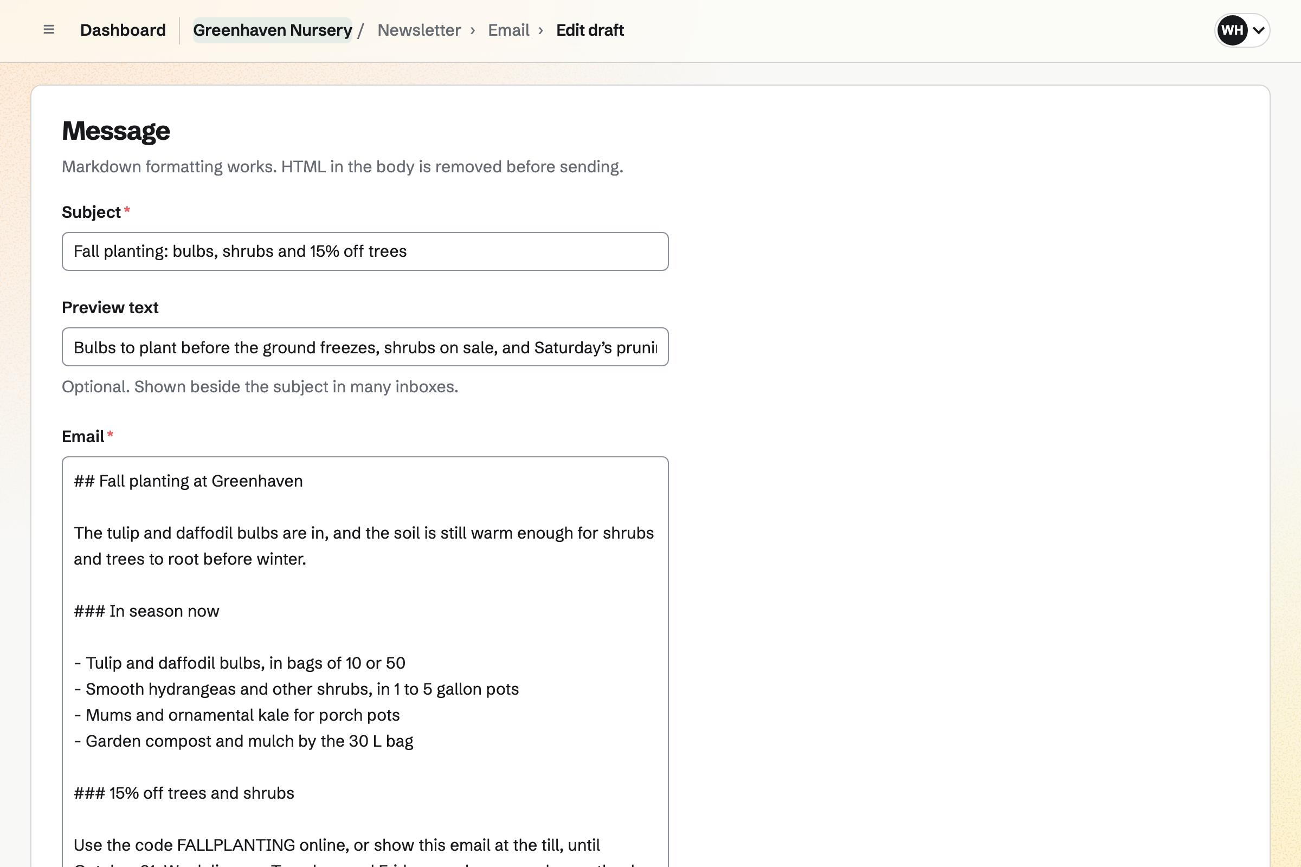Go to the Dashboard
Image resolution: width=1301 pixels, height=867 pixels.
pyautogui.click(x=123, y=30)
